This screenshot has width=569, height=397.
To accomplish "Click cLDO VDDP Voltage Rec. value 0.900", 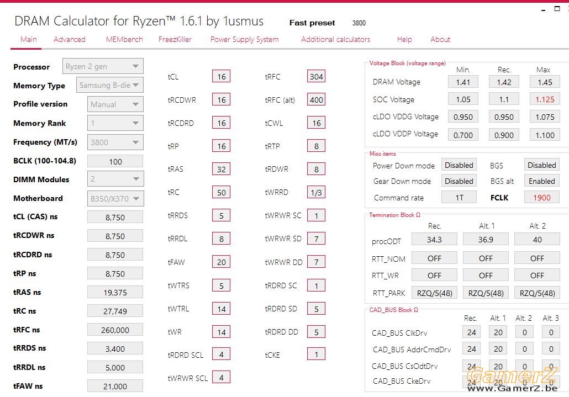I will click(x=504, y=135).
